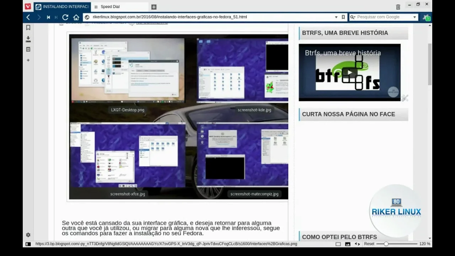Switch to the Speed Dial tab
455x256 pixels.
119,7
